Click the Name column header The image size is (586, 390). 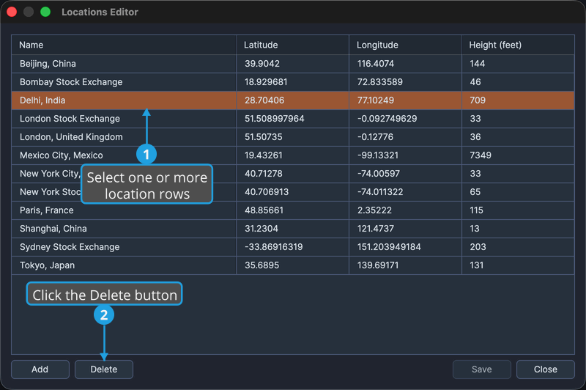124,45
